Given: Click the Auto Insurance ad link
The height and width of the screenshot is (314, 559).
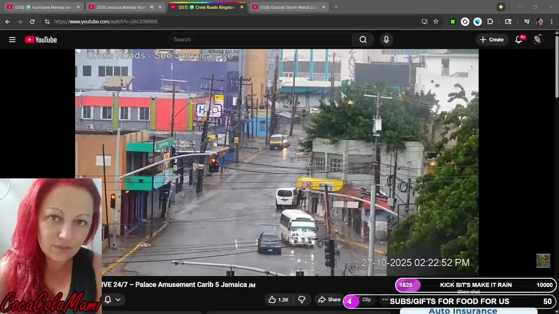Looking at the screenshot, I should (462, 311).
